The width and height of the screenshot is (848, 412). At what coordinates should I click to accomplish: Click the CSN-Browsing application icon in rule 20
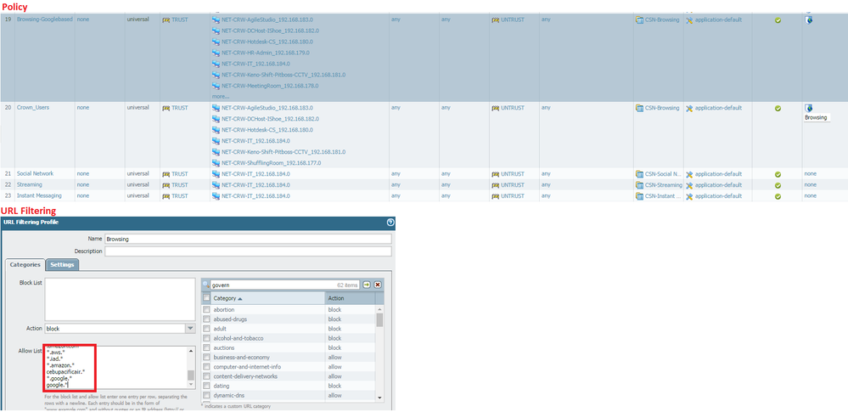click(639, 108)
